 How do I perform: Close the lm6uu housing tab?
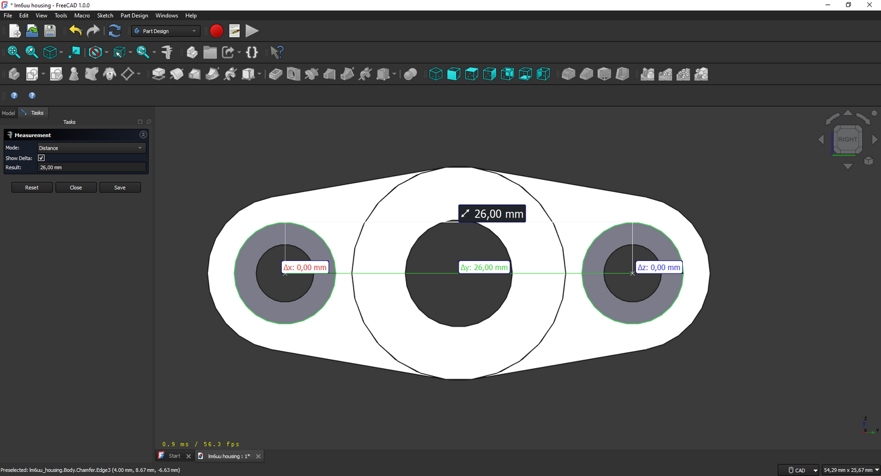(259, 456)
